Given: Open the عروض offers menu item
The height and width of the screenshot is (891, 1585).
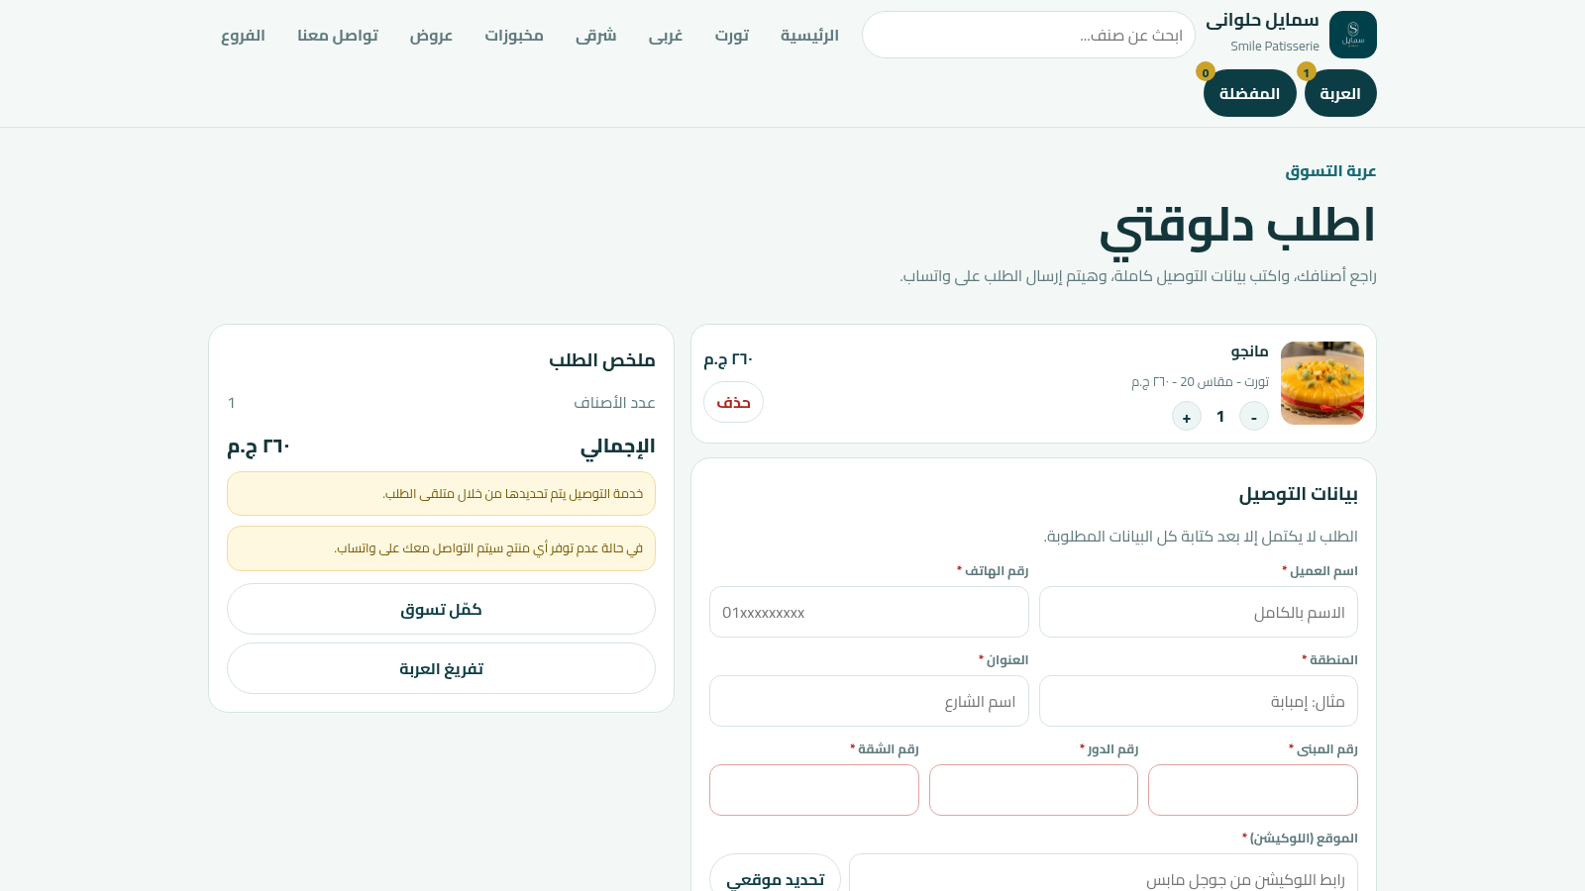Looking at the screenshot, I should (x=432, y=36).
